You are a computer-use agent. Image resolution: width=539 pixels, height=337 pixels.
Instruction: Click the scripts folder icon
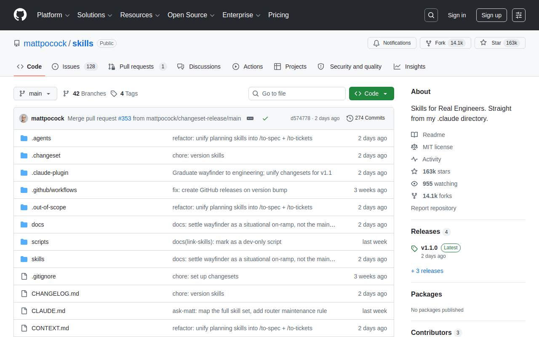coord(24,242)
